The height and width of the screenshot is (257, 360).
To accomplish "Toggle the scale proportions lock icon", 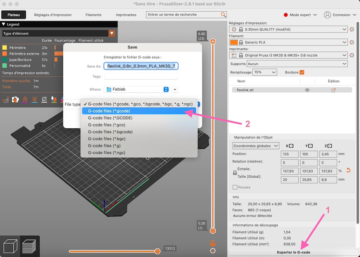I will tap(235, 173).
